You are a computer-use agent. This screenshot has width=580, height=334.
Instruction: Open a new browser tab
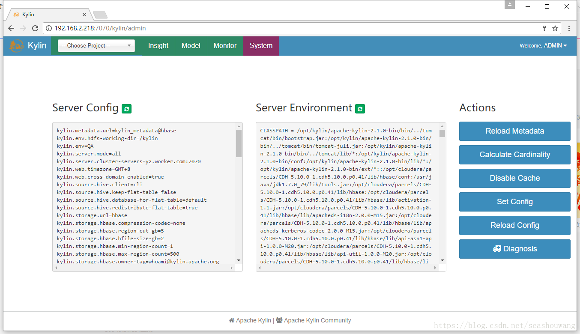100,15
